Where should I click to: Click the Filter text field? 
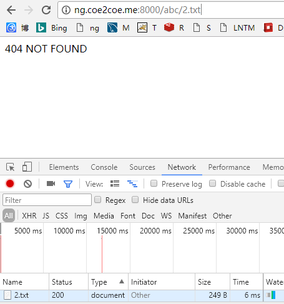tap(47, 200)
